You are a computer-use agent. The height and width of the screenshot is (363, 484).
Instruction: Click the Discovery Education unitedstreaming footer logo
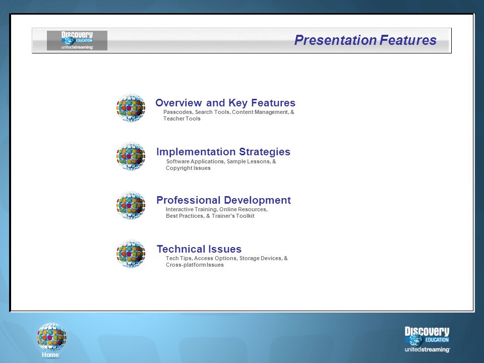tap(427, 339)
